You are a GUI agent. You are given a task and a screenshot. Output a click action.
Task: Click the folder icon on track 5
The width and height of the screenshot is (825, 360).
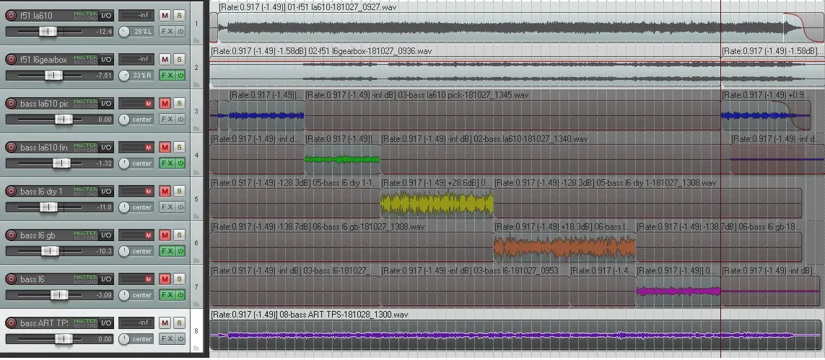tap(196, 217)
